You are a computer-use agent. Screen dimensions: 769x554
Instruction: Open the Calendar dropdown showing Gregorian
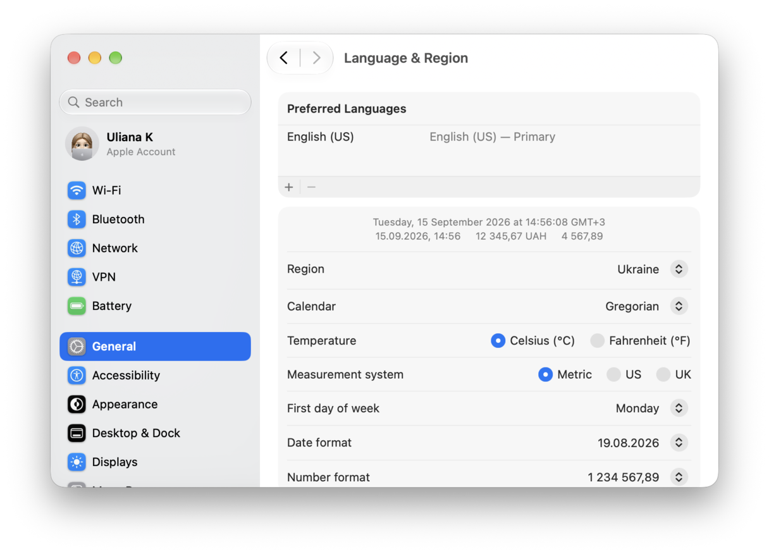coord(679,307)
